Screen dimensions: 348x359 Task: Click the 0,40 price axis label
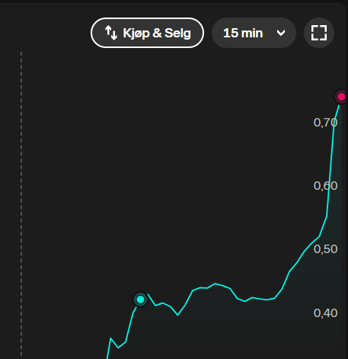click(325, 313)
